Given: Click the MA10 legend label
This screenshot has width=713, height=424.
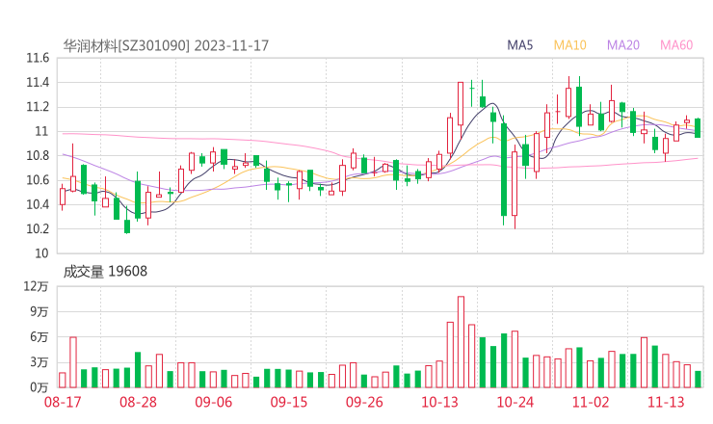Looking at the screenshot, I should point(569,45).
